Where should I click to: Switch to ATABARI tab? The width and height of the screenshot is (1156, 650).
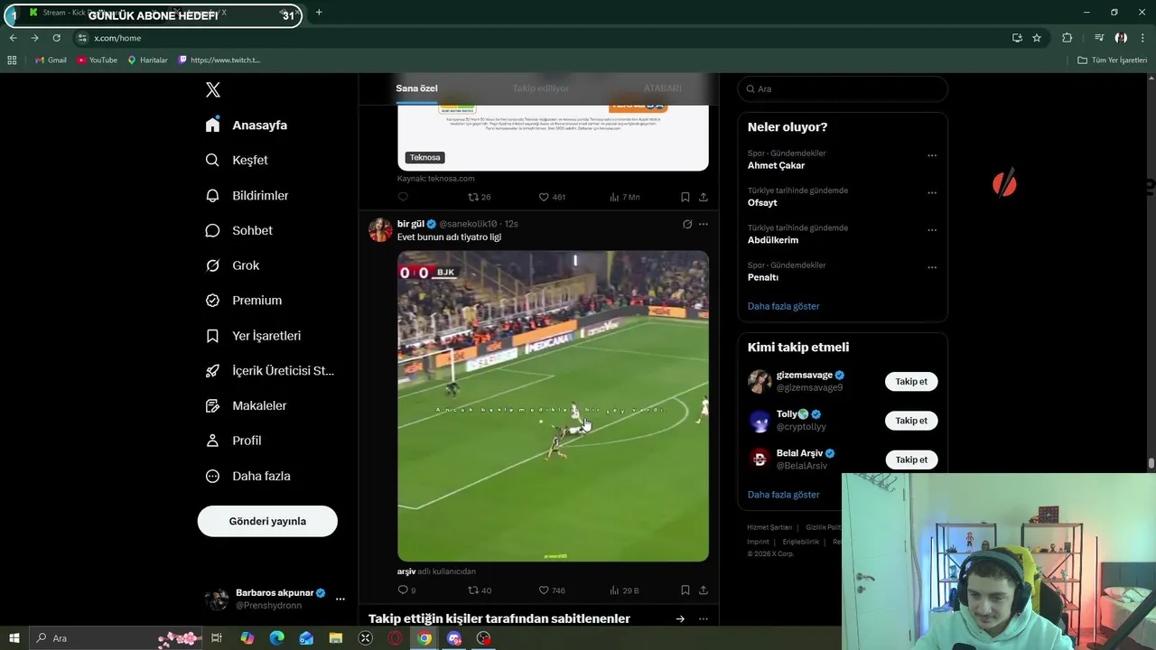click(x=662, y=88)
